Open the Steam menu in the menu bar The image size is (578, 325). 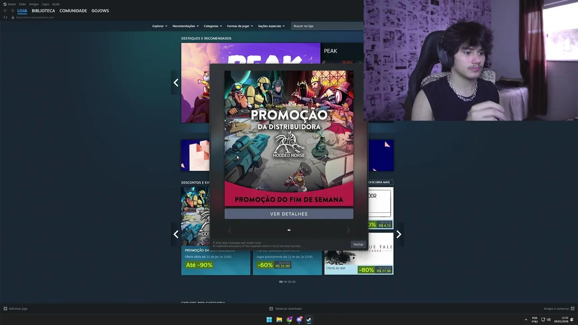(12, 4)
